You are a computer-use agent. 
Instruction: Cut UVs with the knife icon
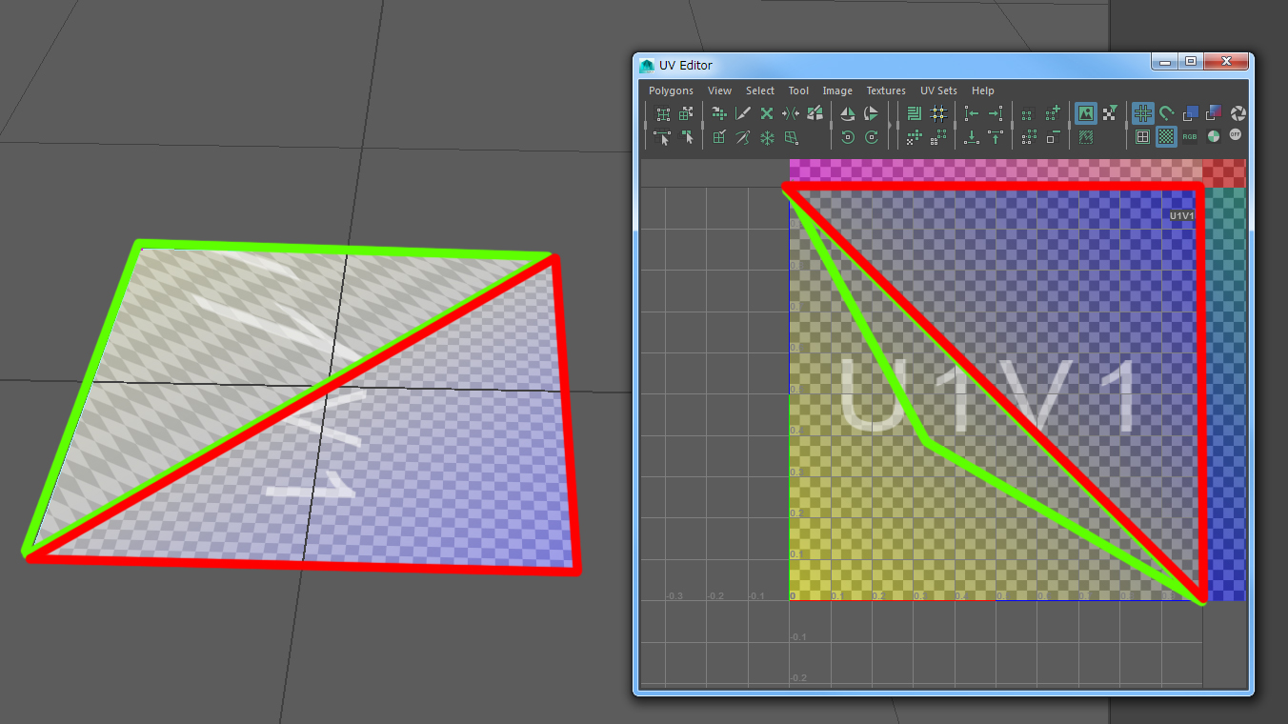click(x=743, y=113)
